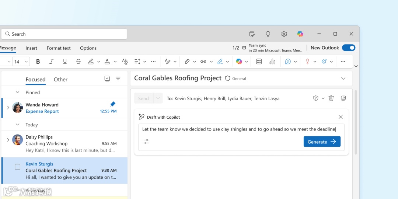Apply Strikethrough to text
398x199 pixels.
pos(78,62)
